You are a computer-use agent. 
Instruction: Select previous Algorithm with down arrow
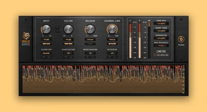pyautogui.click(x=44, y=57)
